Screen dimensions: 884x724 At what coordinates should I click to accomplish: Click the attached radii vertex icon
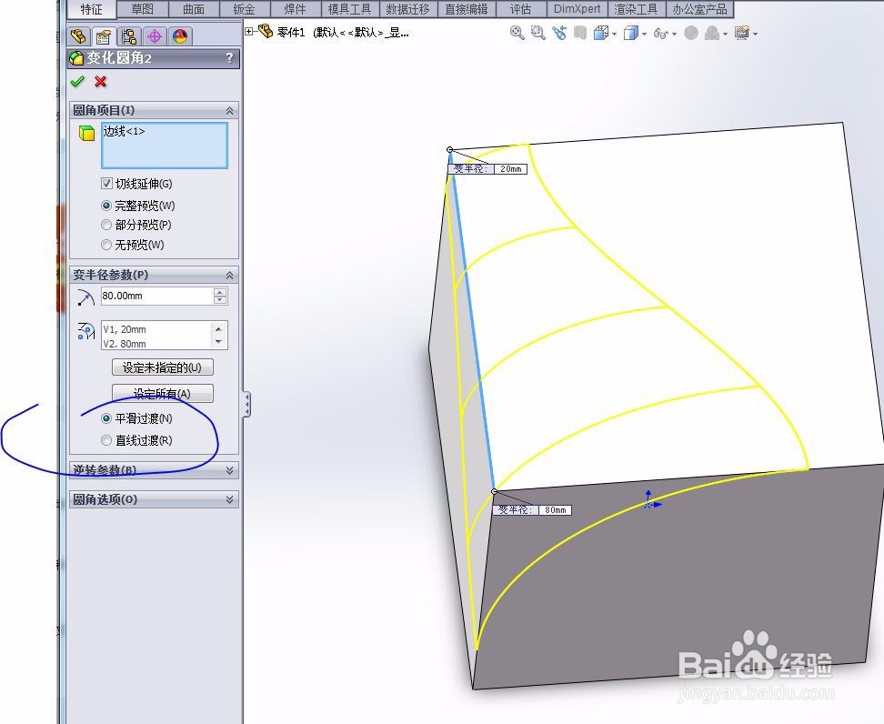click(x=85, y=331)
